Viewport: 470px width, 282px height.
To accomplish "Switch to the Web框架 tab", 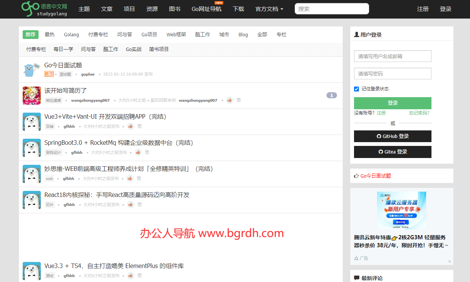I will point(176,34).
